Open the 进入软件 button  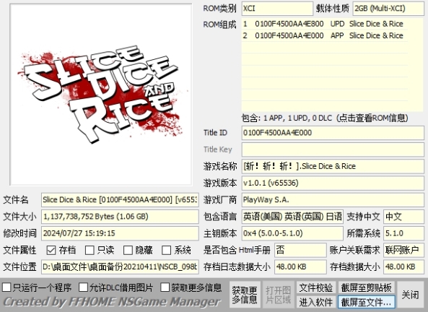[x=316, y=302]
